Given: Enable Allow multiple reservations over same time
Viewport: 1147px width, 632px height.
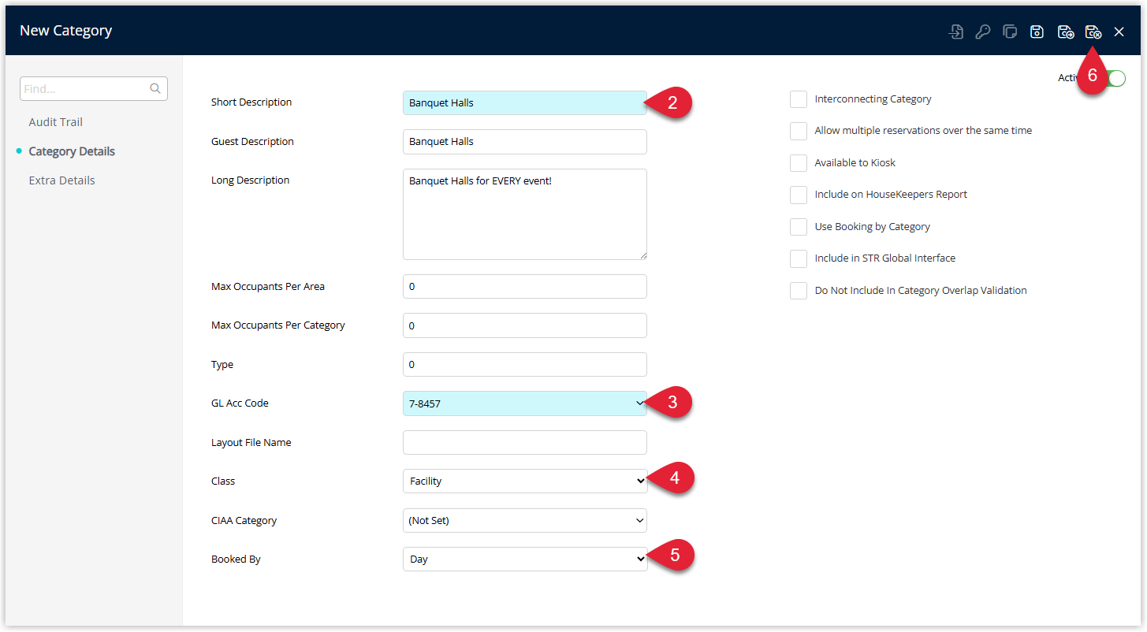Looking at the screenshot, I should tap(799, 131).
